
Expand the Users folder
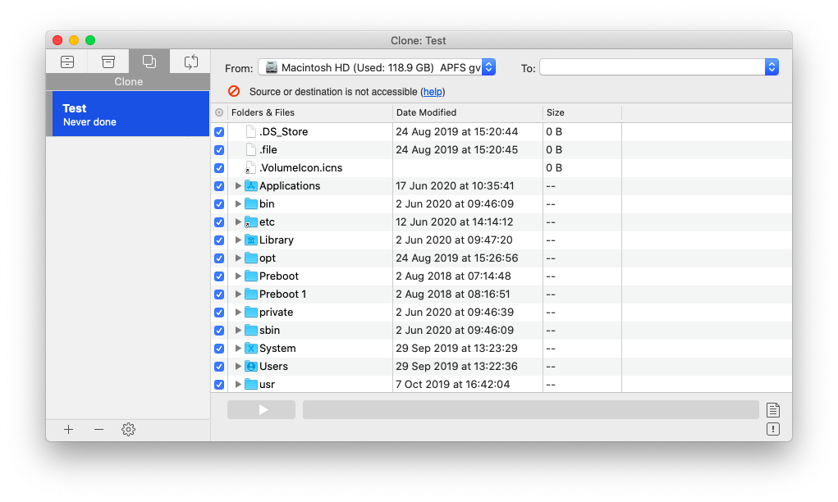(238, 367)
